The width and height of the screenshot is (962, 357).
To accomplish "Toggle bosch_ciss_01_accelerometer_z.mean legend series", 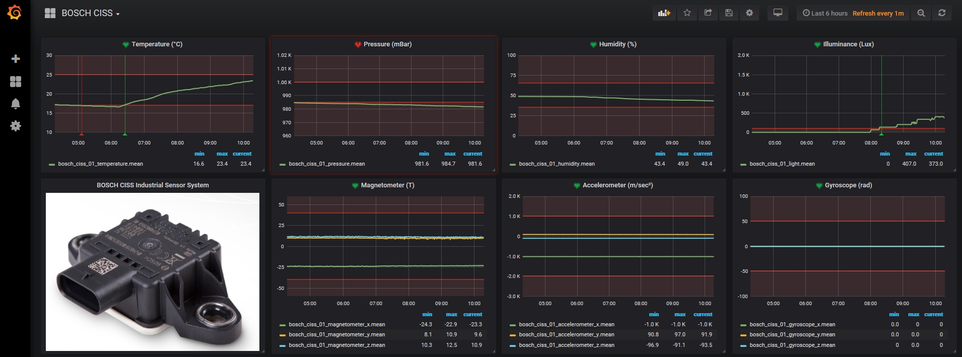I will click(567, 345).
